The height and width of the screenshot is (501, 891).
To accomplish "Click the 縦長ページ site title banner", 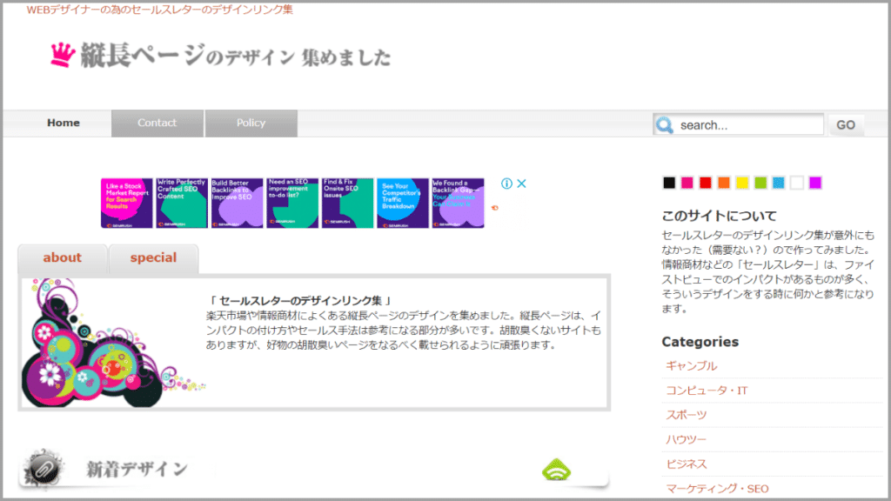I will pyautogui.click(x=236, y=57).
